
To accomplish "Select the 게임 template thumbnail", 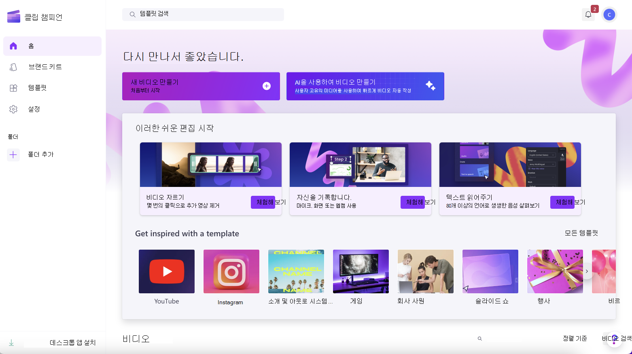I will coord(361,271).
